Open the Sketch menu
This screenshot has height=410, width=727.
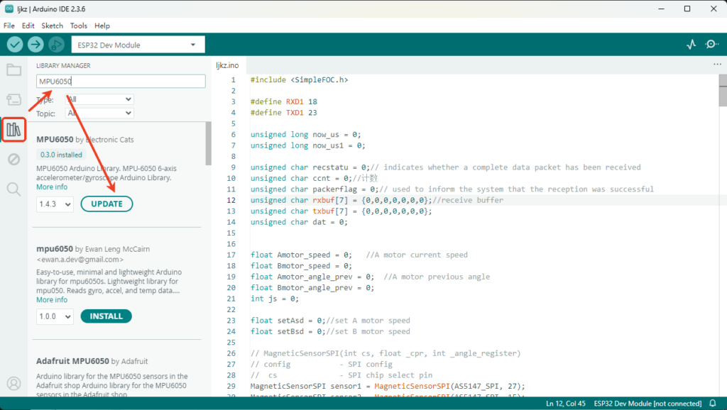coord(52,26)
